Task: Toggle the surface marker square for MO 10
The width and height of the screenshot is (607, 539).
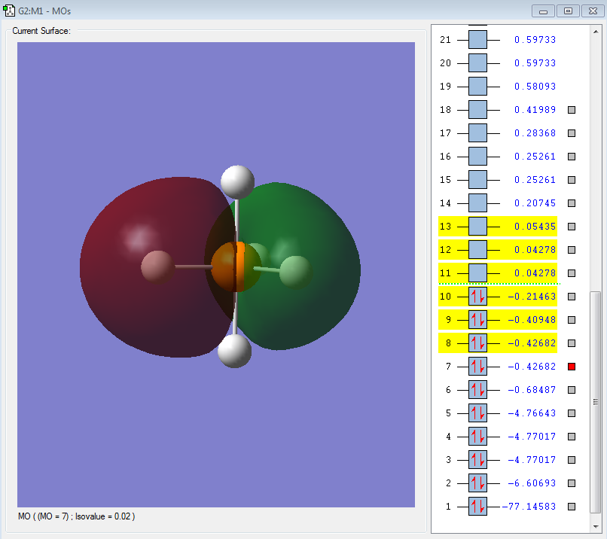Action: pos(572,297)
